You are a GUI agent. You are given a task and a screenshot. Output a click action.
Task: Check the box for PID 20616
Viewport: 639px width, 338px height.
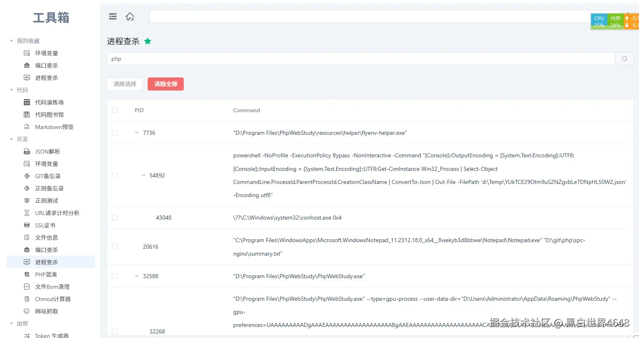coord(115,247)
